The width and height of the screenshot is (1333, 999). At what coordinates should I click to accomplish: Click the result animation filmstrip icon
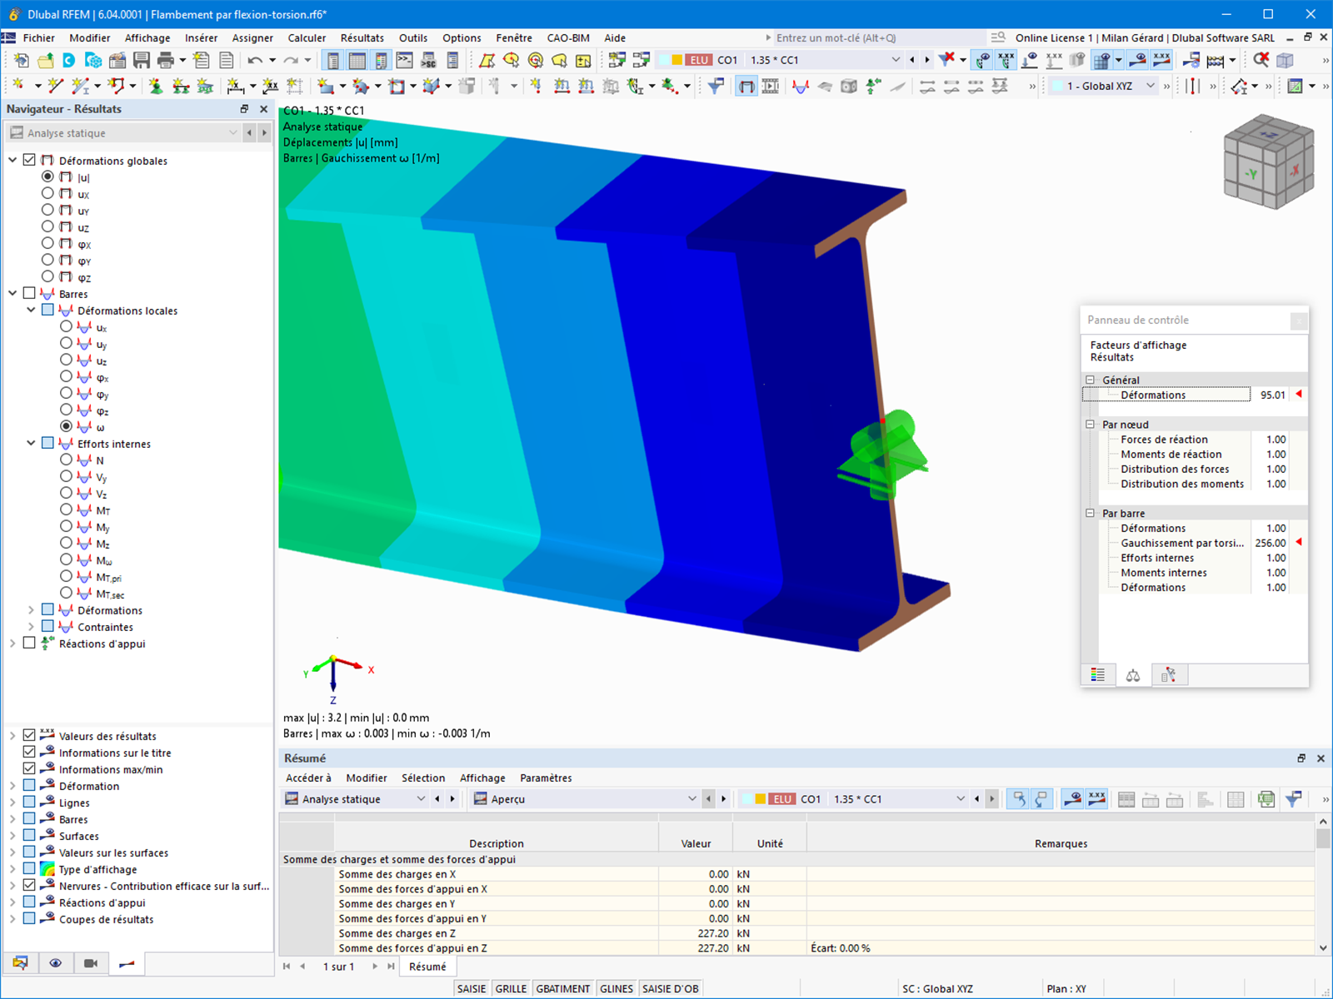pos(771,86)
